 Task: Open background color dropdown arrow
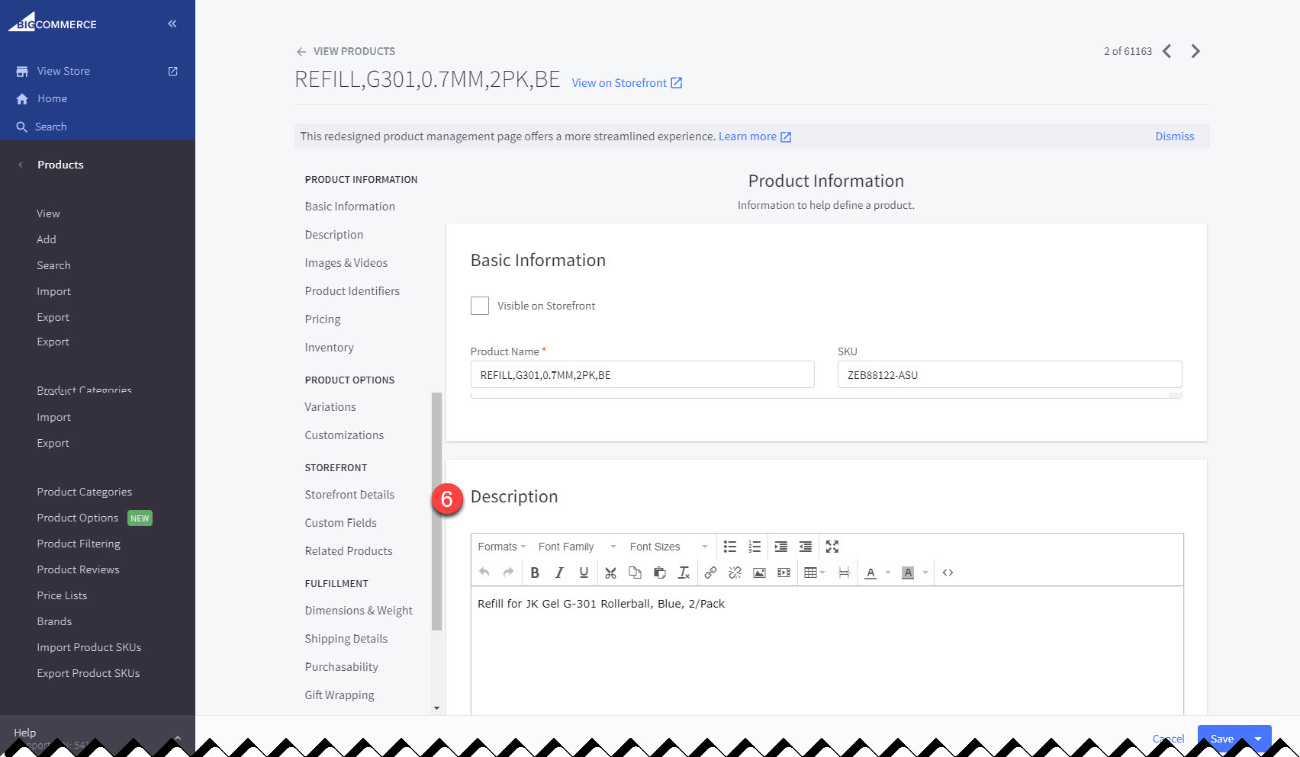[925, 573]
